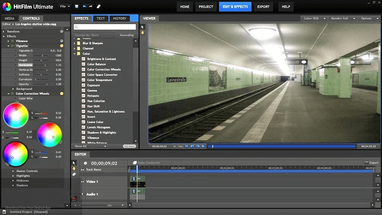Open the viewer Options dropdown
Image resolution: width=382 pixels, height=215 pixels.
tap(369, 18)
